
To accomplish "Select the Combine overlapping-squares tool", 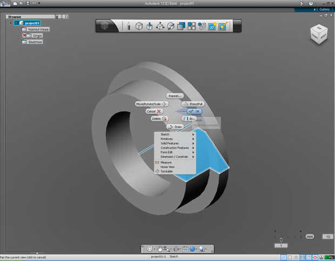I will (181, 26).
